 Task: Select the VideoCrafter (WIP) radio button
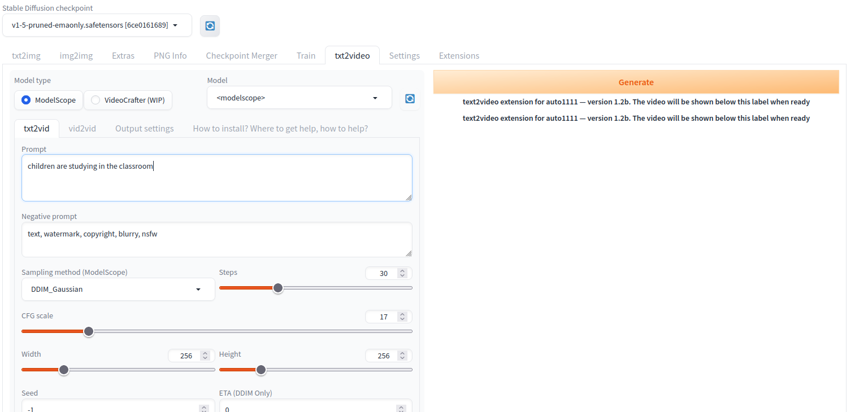tap(96, 100)
